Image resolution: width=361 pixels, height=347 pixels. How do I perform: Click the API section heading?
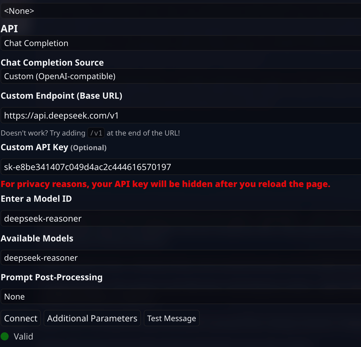9,29
